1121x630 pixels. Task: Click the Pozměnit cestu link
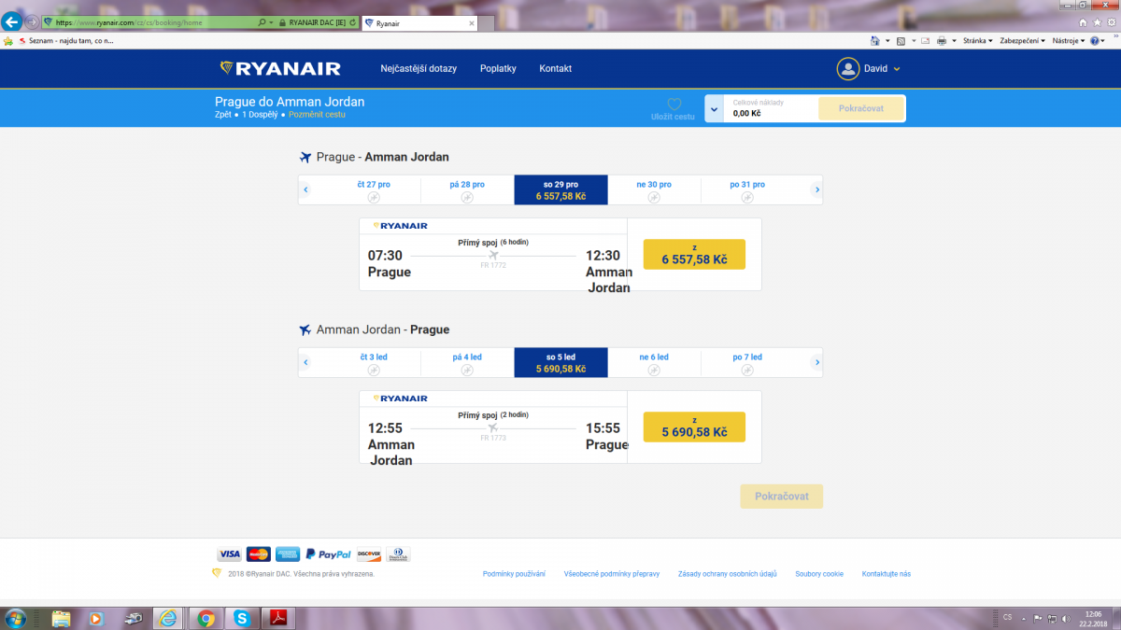pyautogui.click(x=317, y=115)
